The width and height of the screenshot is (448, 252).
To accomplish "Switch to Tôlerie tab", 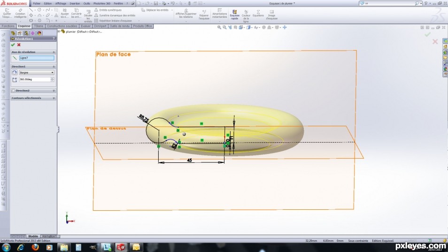I will click(39, 26).
